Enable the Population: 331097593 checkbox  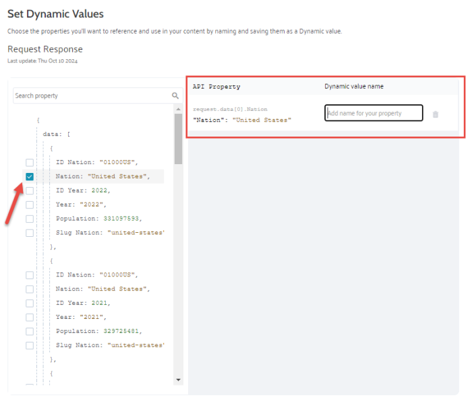30,219
